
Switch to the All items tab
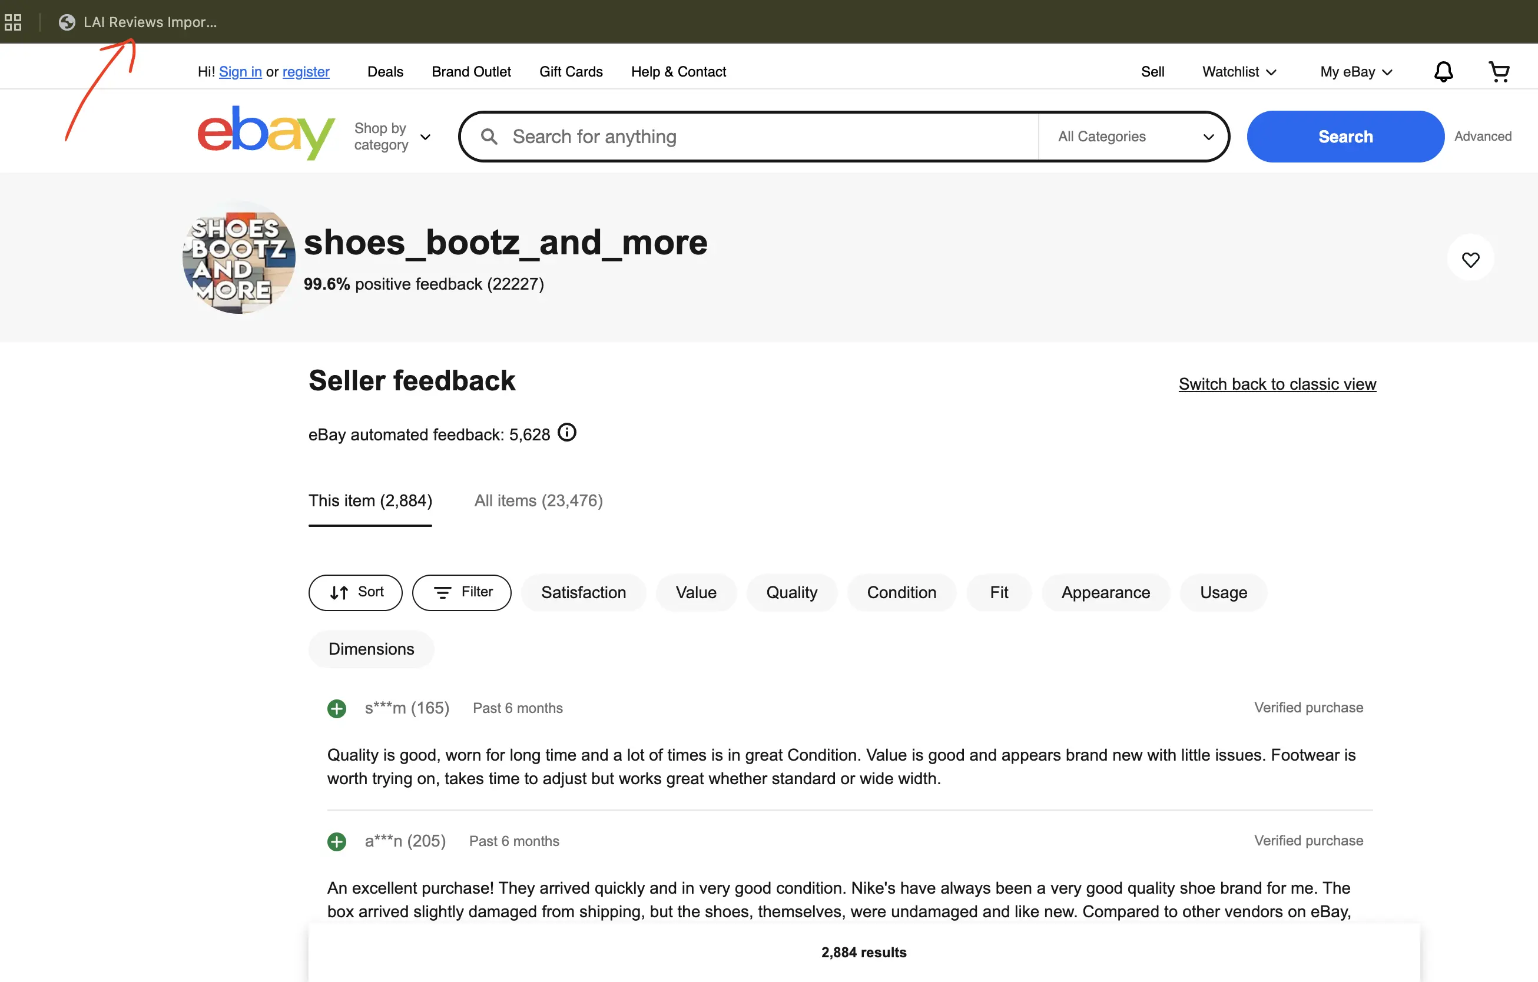(538, 500)
